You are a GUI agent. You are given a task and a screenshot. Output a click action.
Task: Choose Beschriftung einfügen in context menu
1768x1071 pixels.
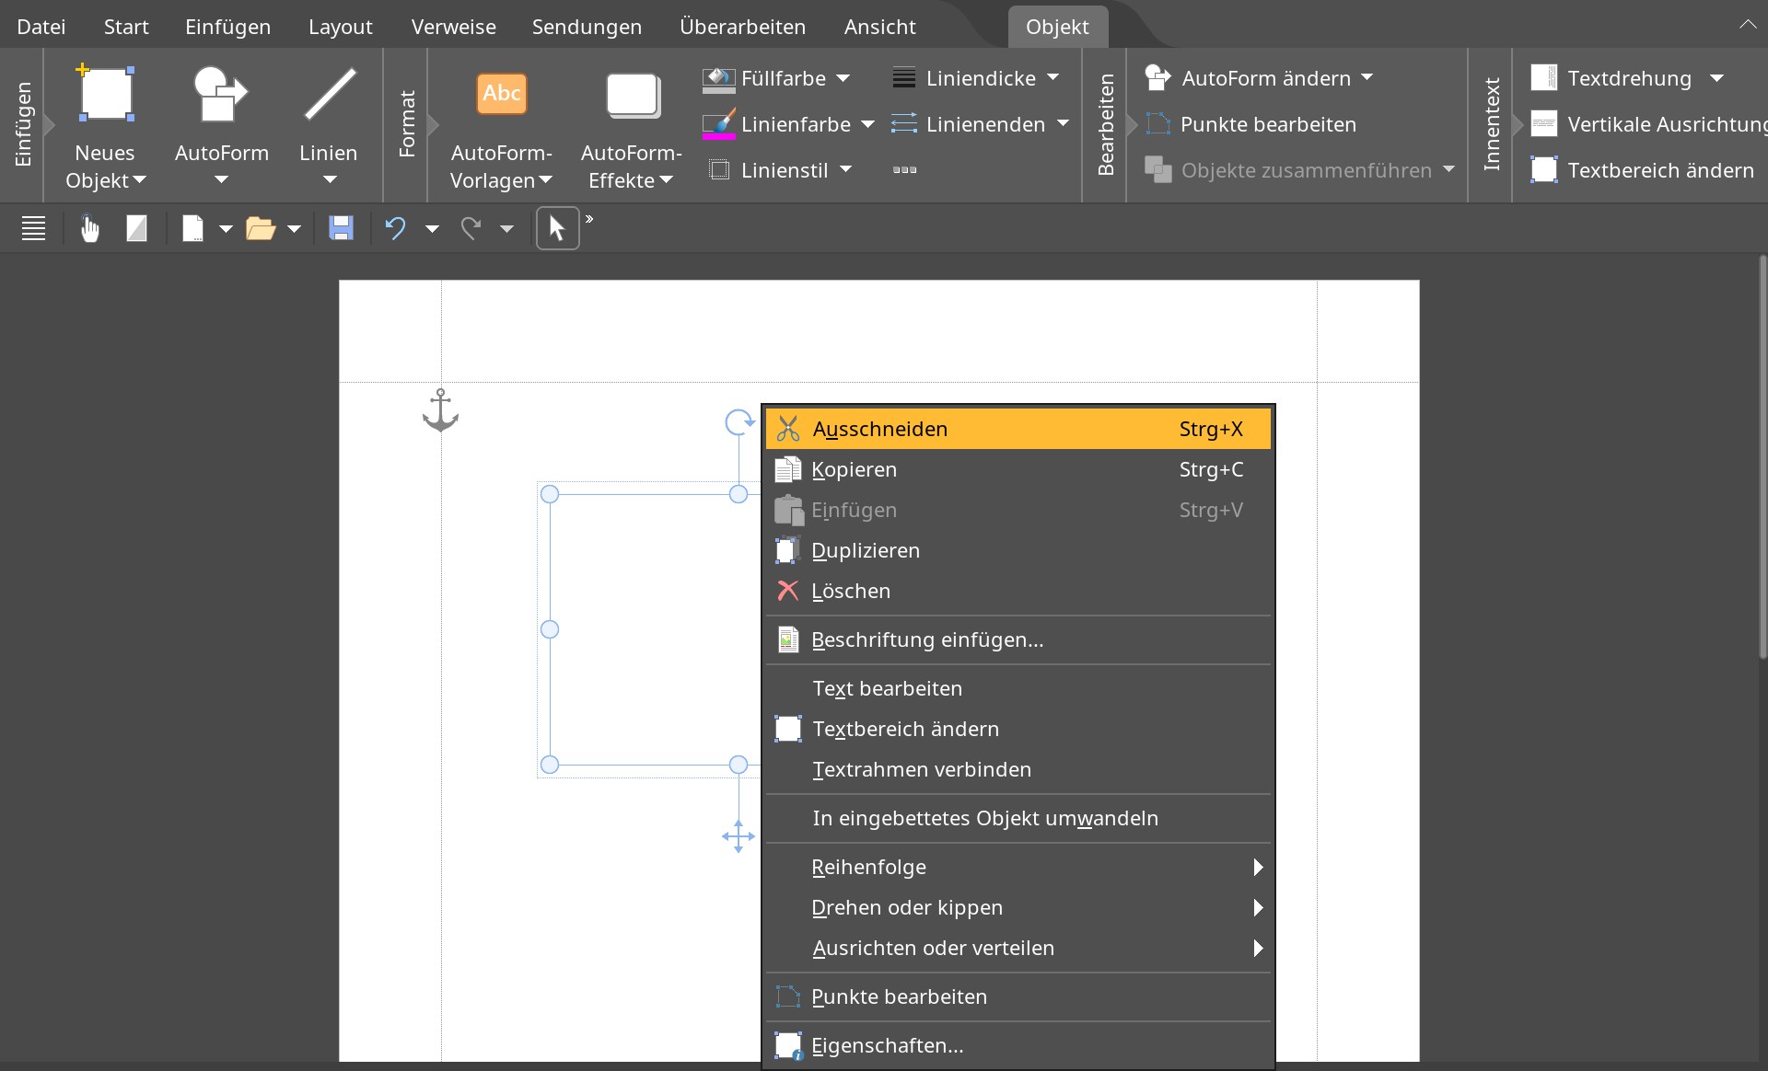(1018, 639)
